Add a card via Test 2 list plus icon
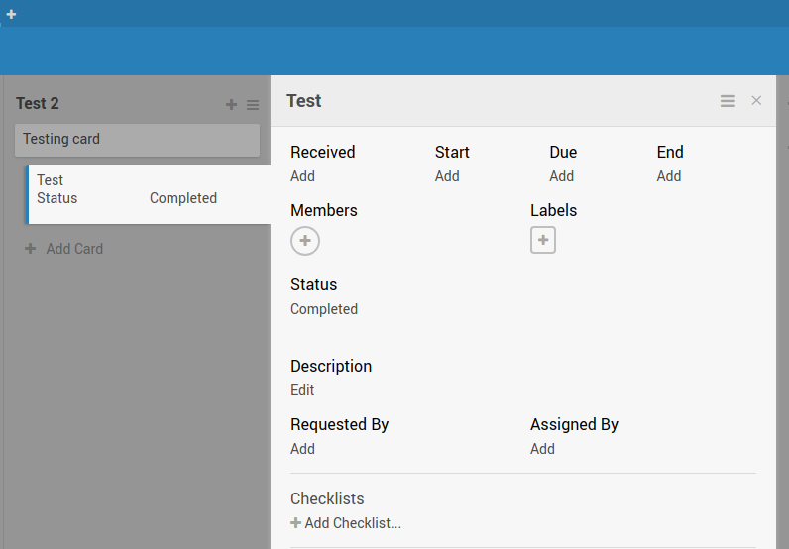The height and width of the screenshot is (549, 789). (x=231, y=104)
